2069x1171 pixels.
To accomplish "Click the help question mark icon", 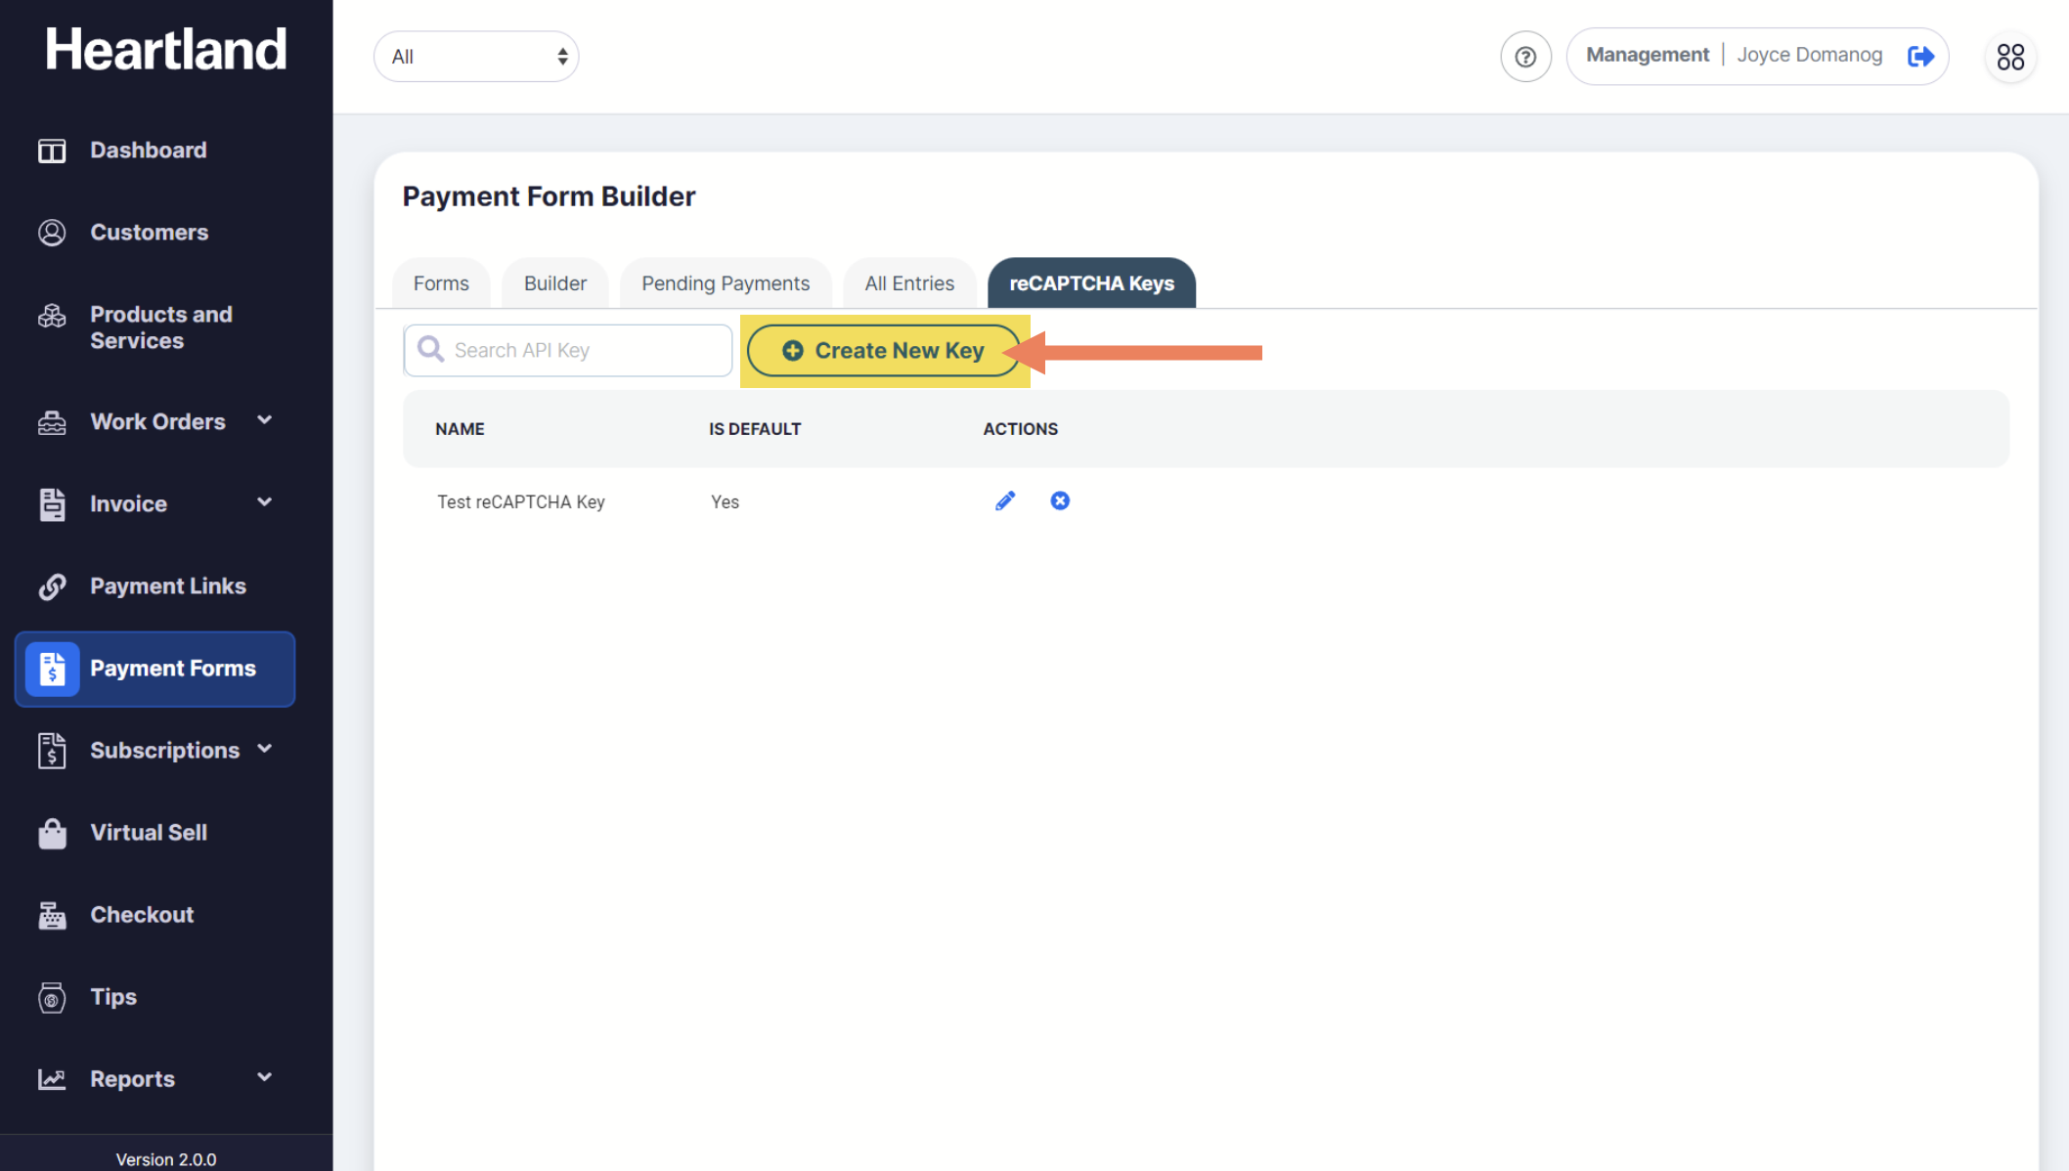I will (x=1525, y=57).
